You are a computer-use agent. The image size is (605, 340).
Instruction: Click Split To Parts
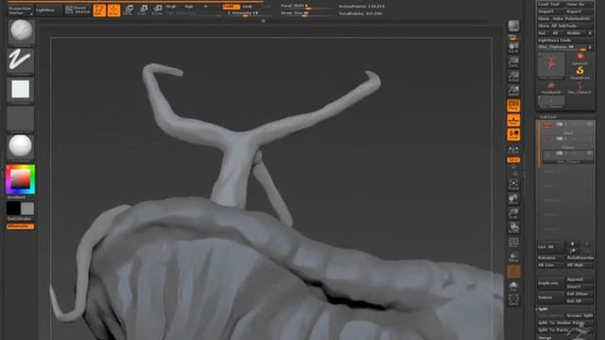565,330
